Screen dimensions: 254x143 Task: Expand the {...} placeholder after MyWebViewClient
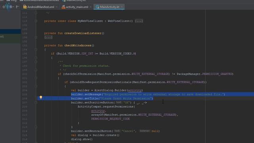(139, 21)
